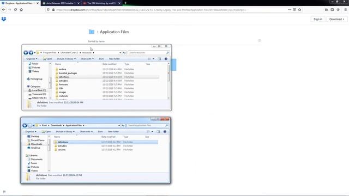The image size is (349, 196).
Task: Toggle preview pane in the resources Explorer window
Action: 159,59
